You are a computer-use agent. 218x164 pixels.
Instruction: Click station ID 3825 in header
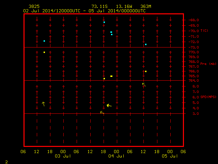(x=34, y=6)
